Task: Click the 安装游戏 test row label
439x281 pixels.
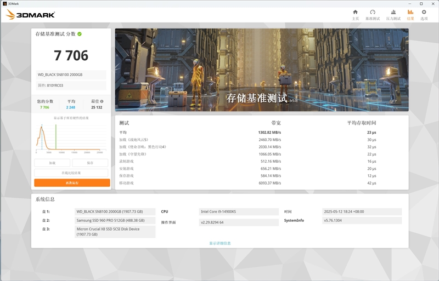Action: pos(126,169)
